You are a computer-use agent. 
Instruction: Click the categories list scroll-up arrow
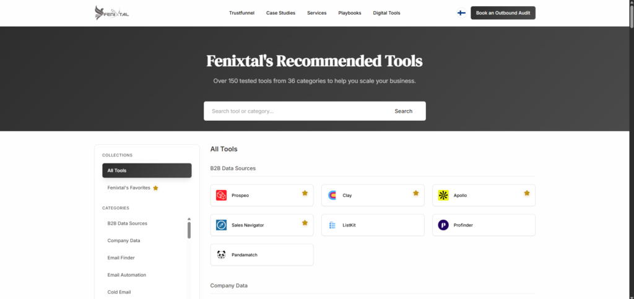click(x=189, y=219)
